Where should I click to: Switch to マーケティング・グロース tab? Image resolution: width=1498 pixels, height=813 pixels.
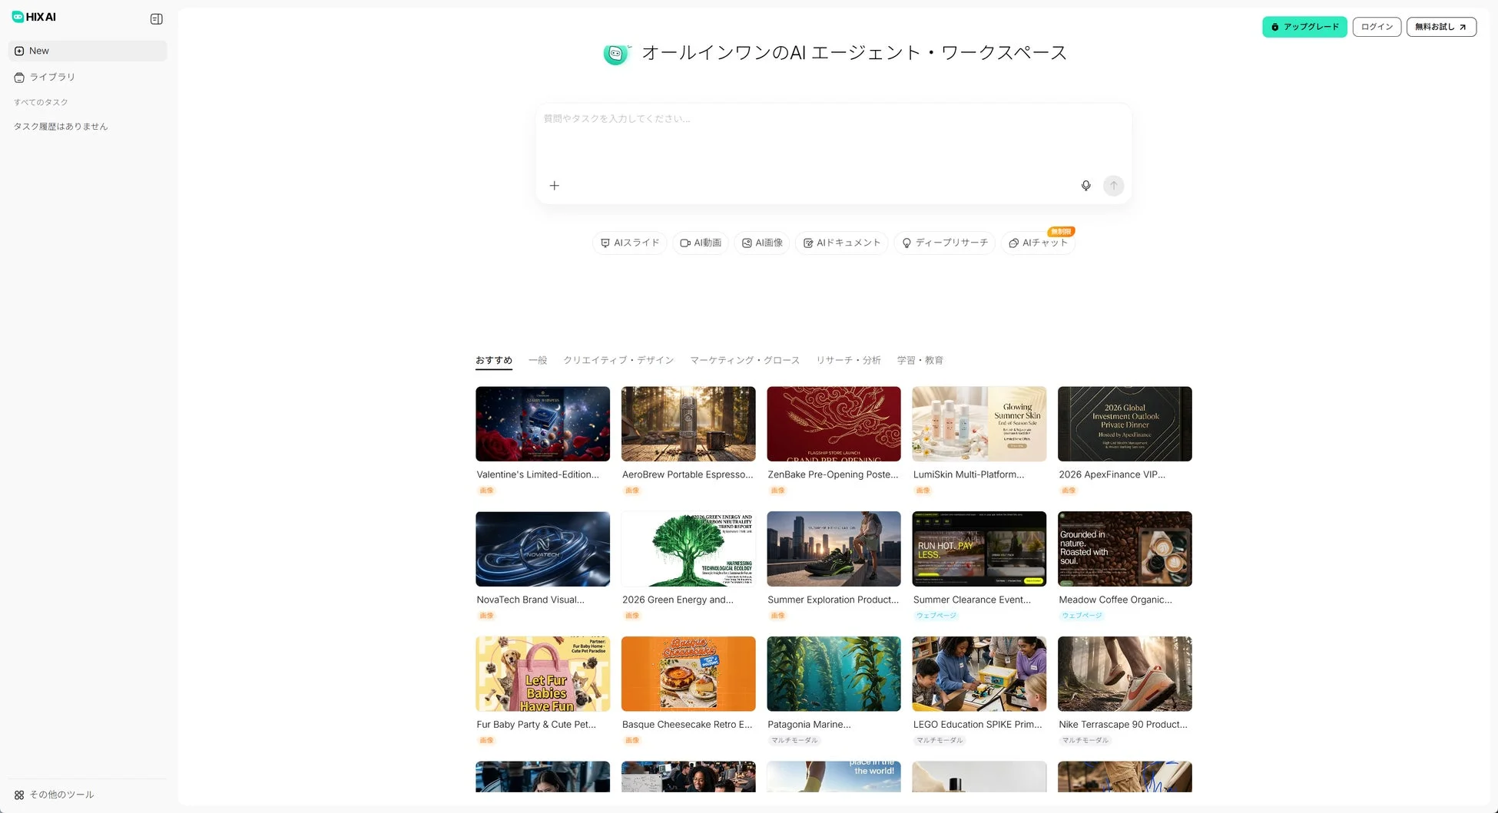(744, 360)
